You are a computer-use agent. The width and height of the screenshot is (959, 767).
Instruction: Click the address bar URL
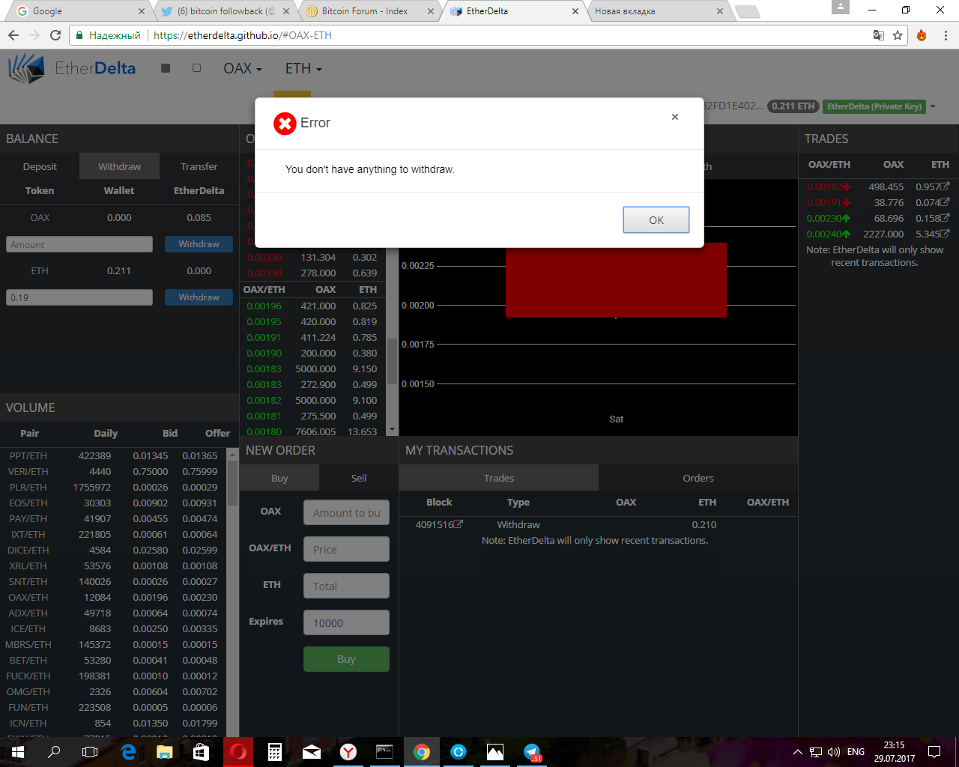pyautogui.click(x=242, y=35)
